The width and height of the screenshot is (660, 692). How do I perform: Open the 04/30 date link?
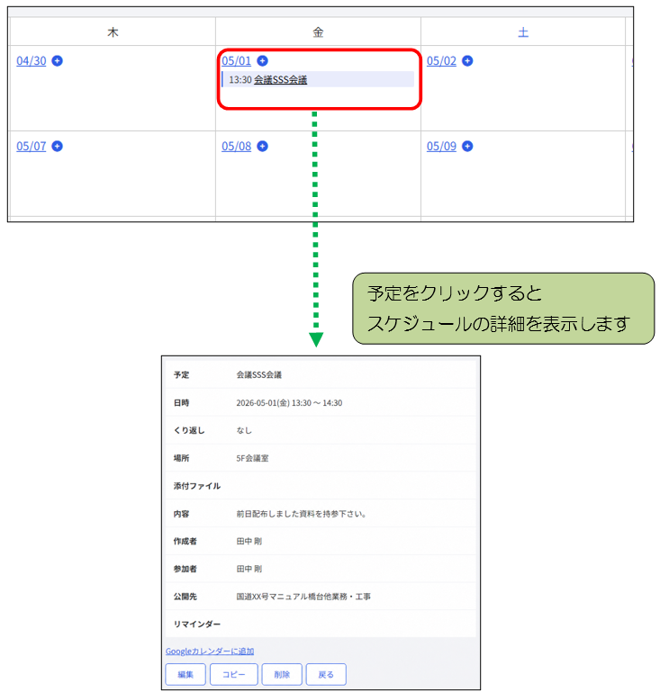pyautogui.click(x=32, y=61)
